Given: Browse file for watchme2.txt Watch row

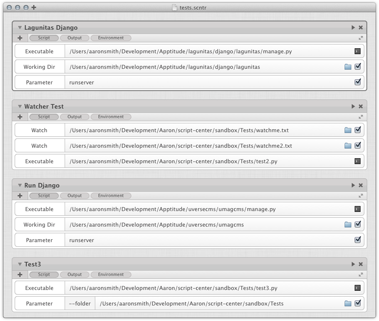Looking at the screenshot, I should (x=348, y=146).
